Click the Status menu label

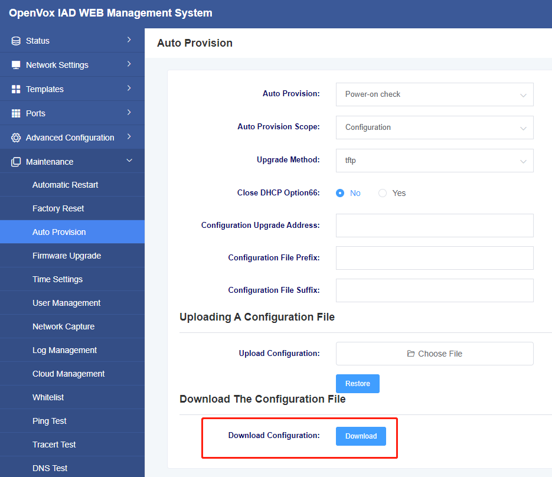(38, 41)
